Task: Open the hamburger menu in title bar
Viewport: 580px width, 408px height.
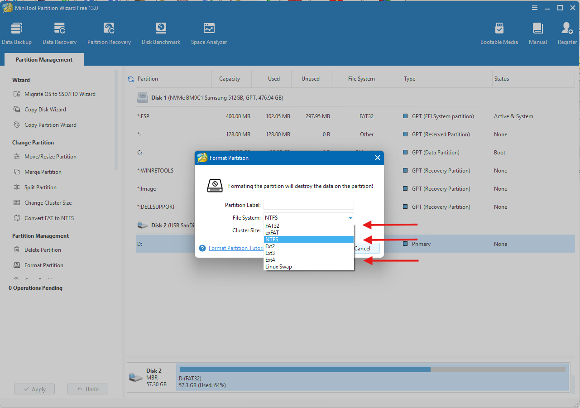Action: point(535,8)
